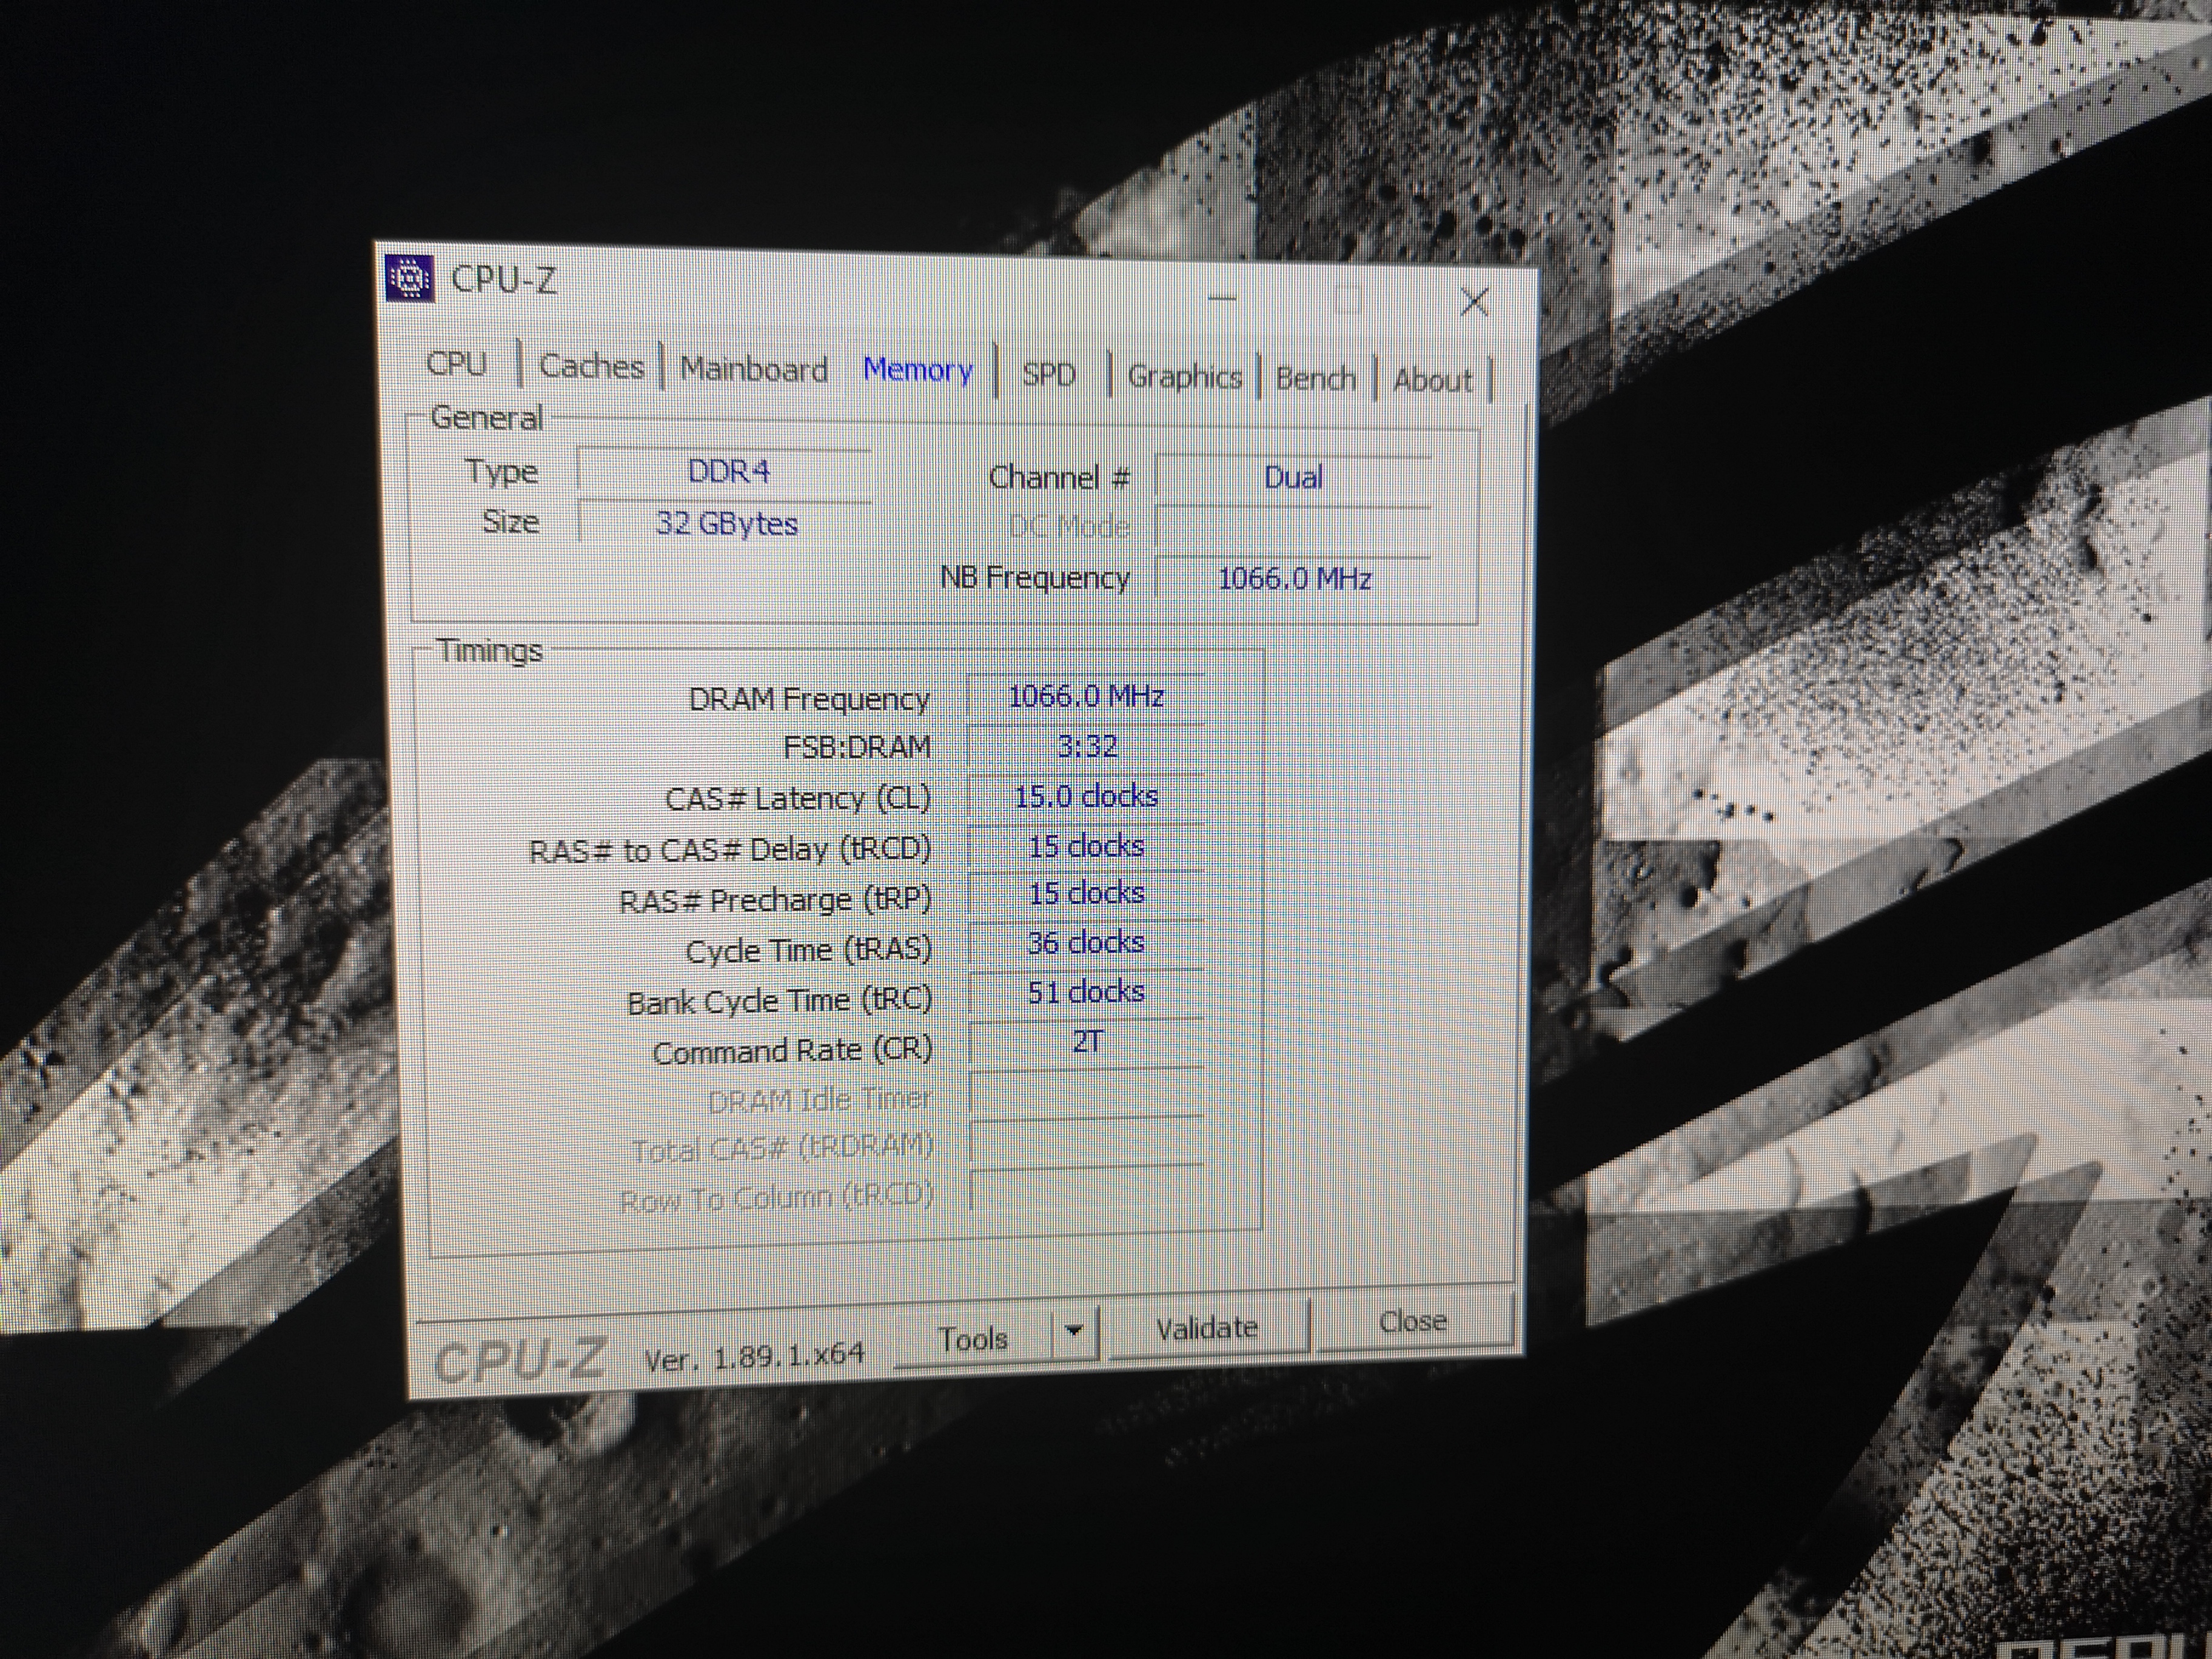Select the Mainboard tab
The height and width of the screenshot is (1659, 2212).
tap(754, 369)
